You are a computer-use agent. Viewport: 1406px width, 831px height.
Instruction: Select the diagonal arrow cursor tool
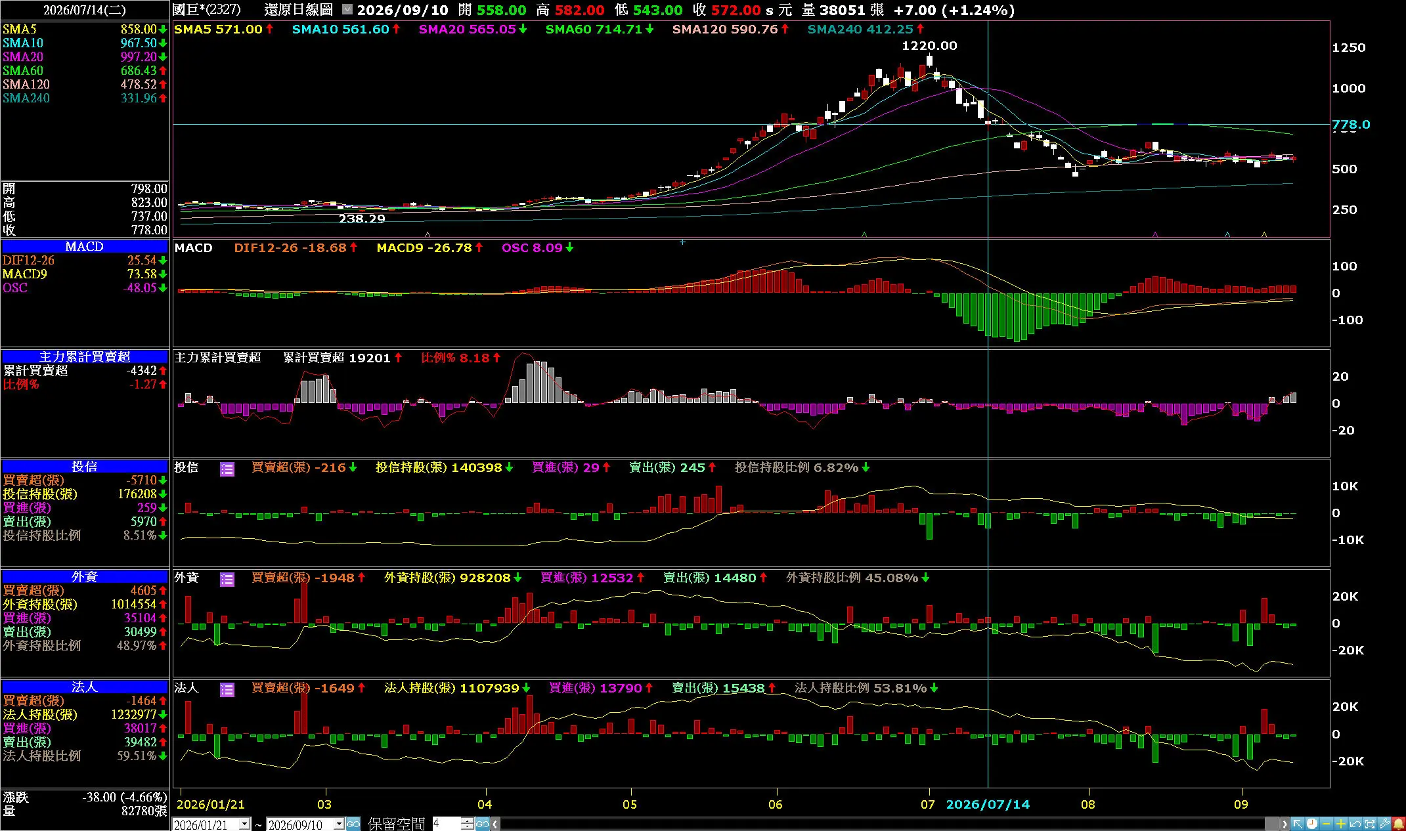coord(1298,823)
